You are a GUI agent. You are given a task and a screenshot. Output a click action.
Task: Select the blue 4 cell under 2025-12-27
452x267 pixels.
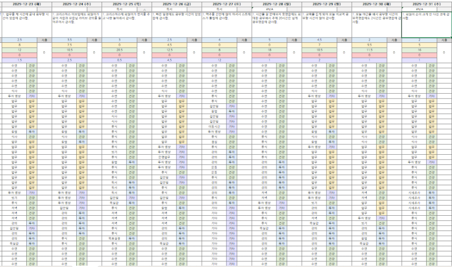pyautogui.click(x=219, y=40)
